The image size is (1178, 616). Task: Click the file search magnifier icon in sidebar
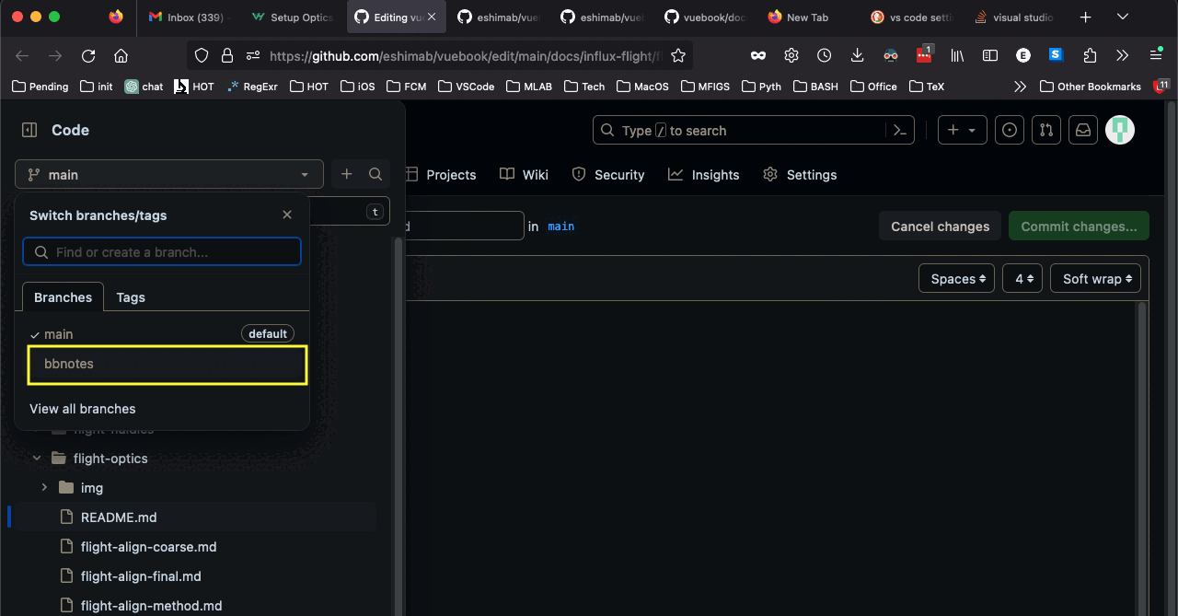(x=375, y=174)
